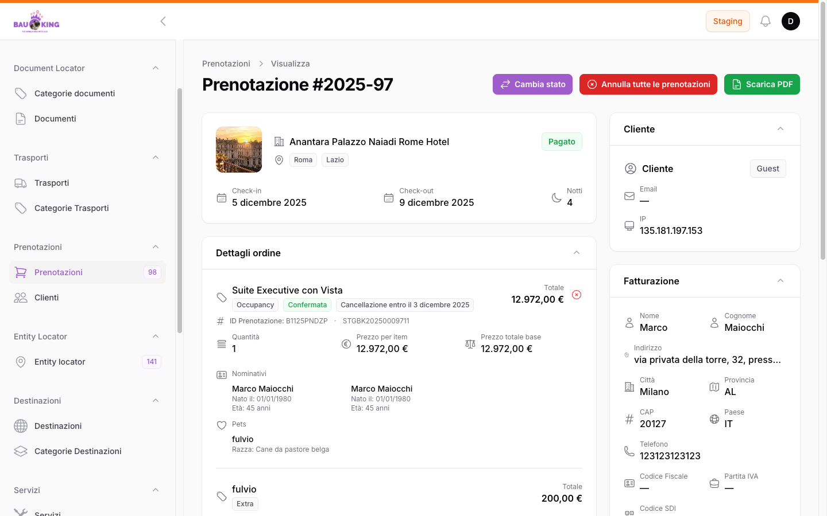Click the Clienti people icon
The width and height of the screenshot is (827, 516).
[21, 298]
